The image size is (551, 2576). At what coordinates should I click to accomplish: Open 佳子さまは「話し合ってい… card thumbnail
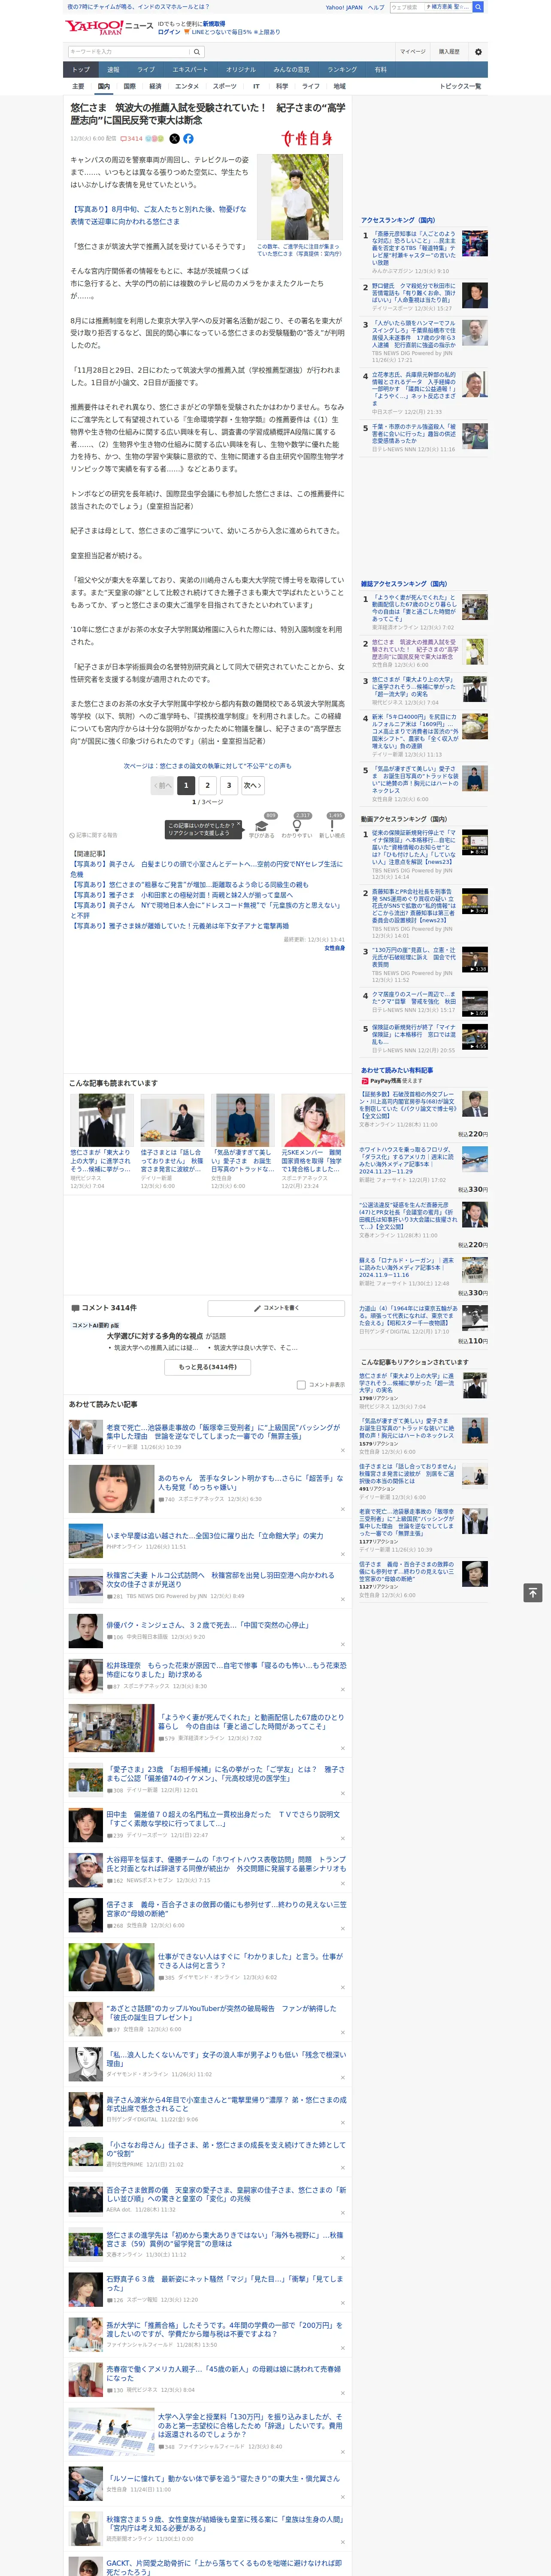click(x=172, y=1120)
